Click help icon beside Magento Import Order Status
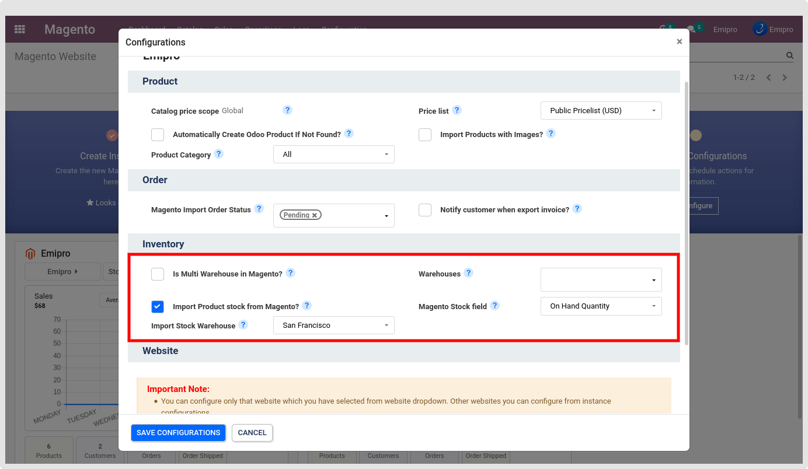 (259, 209)
